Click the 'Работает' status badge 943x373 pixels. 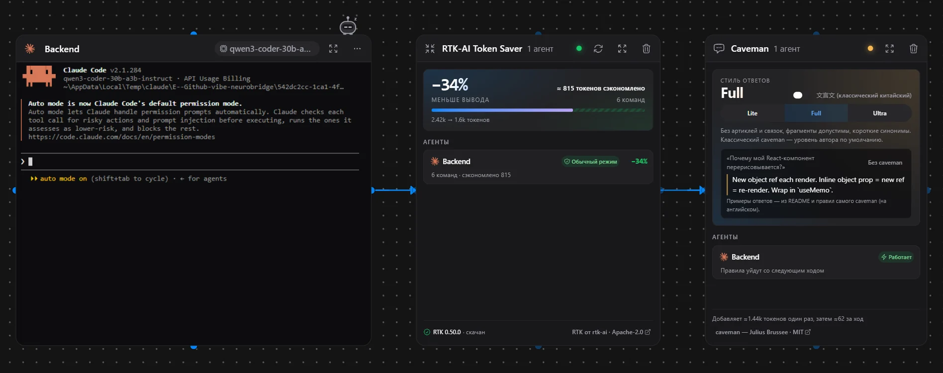pyautogui.click(x=896, y=257)
